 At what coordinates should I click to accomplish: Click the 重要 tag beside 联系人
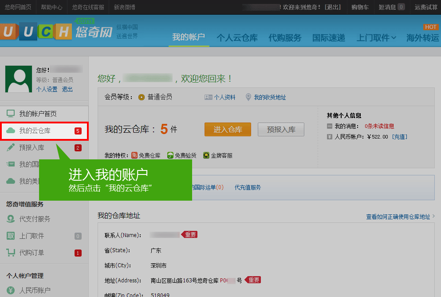[189, 234]
